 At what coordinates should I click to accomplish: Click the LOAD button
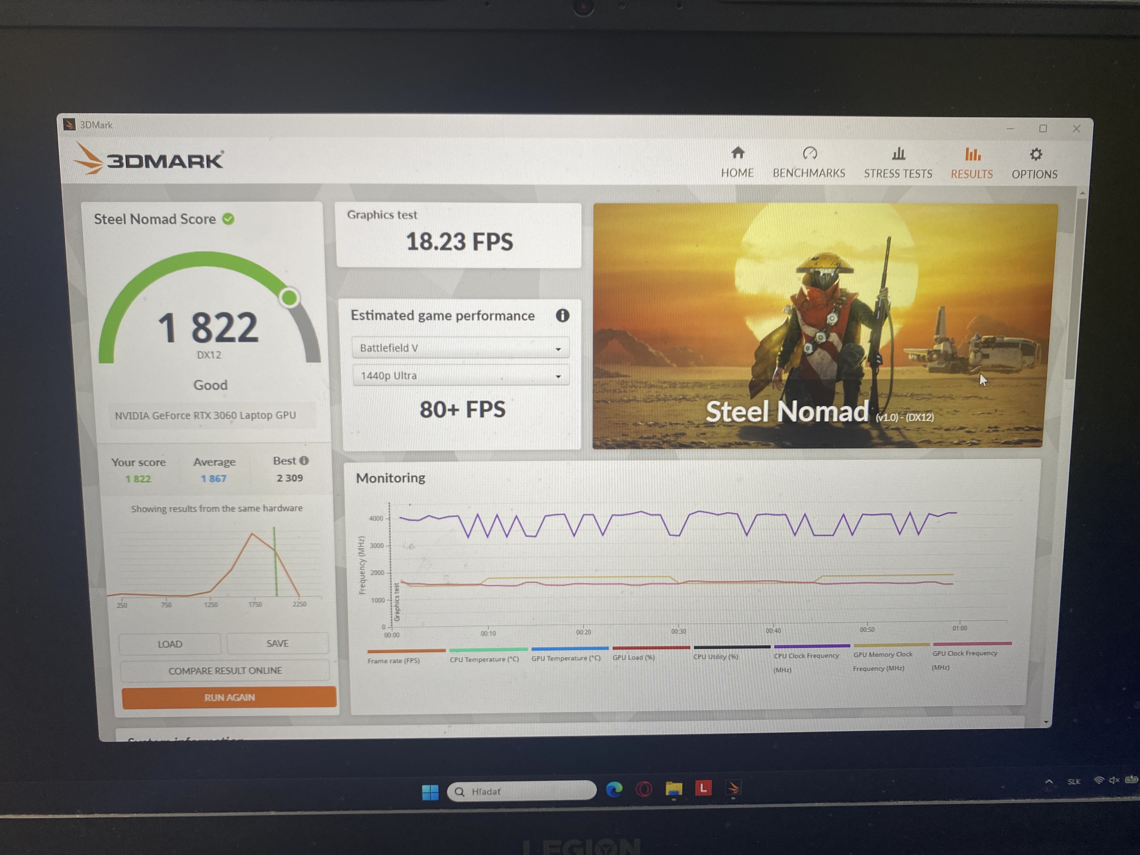point(170,644)
